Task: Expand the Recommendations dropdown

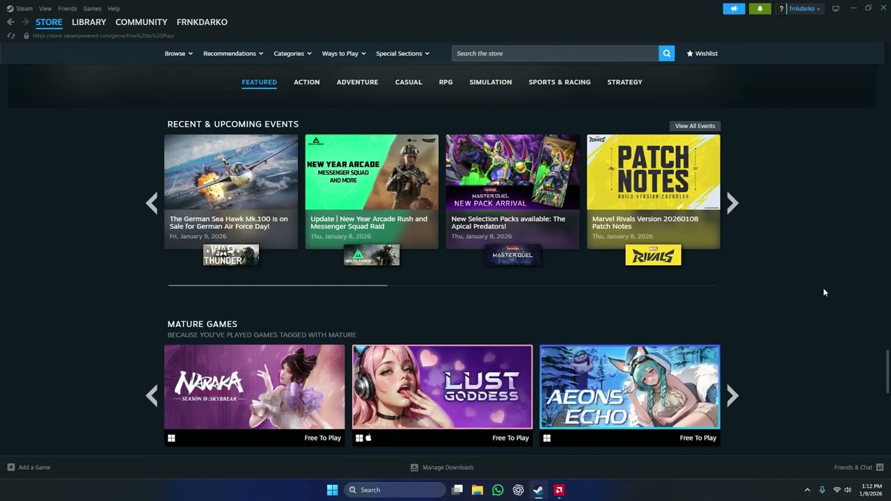Action: point(233,54)
